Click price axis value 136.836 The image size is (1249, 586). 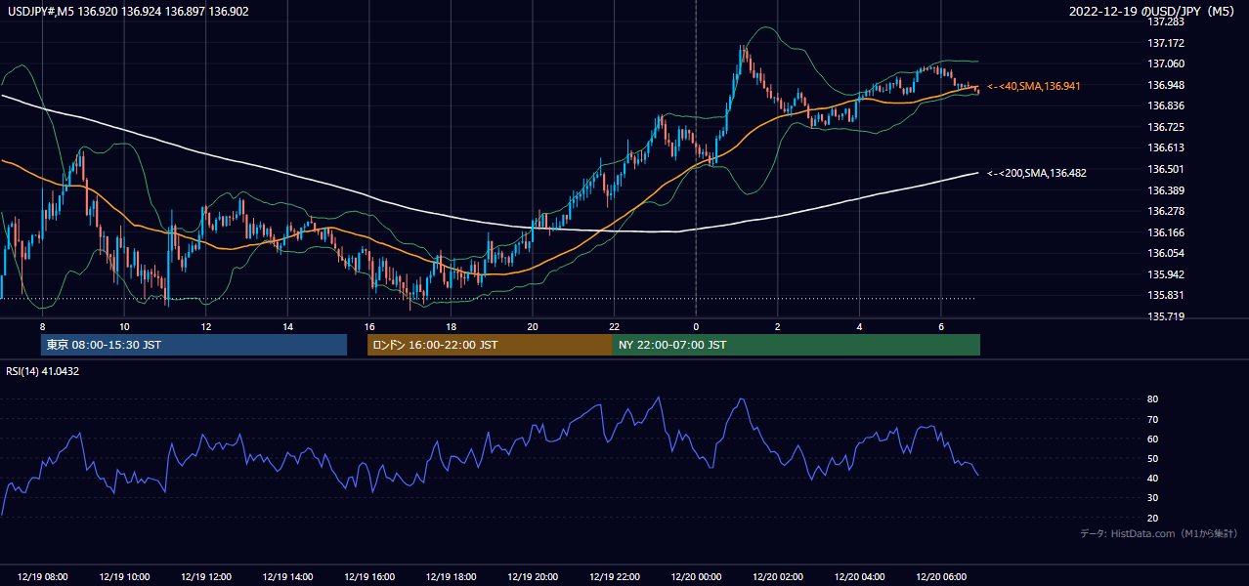click(x=1165, y=105)
